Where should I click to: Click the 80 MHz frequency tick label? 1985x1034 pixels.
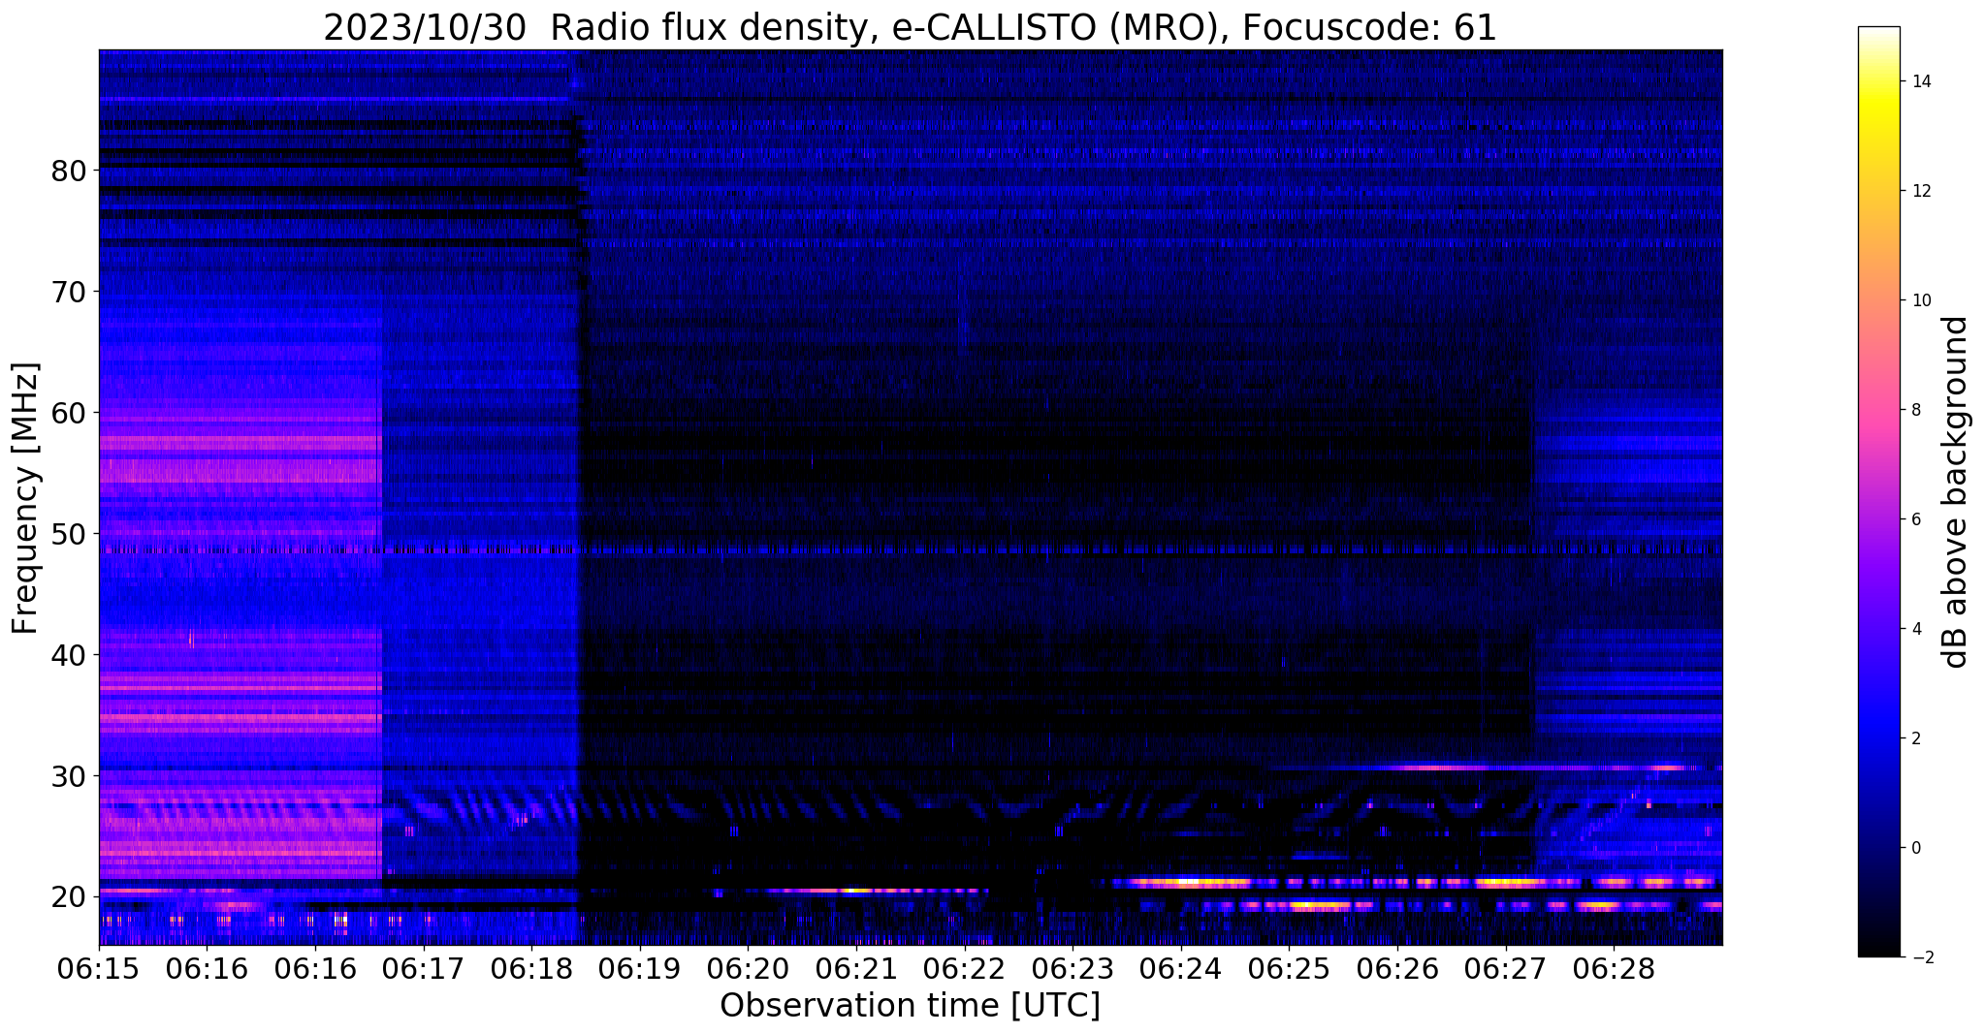coord(68,171)
